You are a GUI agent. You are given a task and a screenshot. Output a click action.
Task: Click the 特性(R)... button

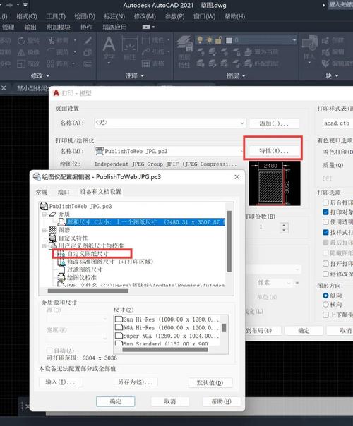[273, 150]
